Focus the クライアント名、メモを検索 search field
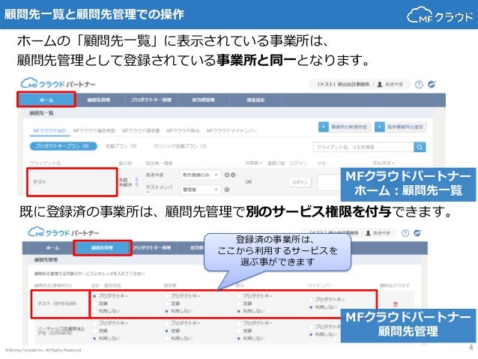478x359 pixels. pyautogui.click(x=363, y=147)
